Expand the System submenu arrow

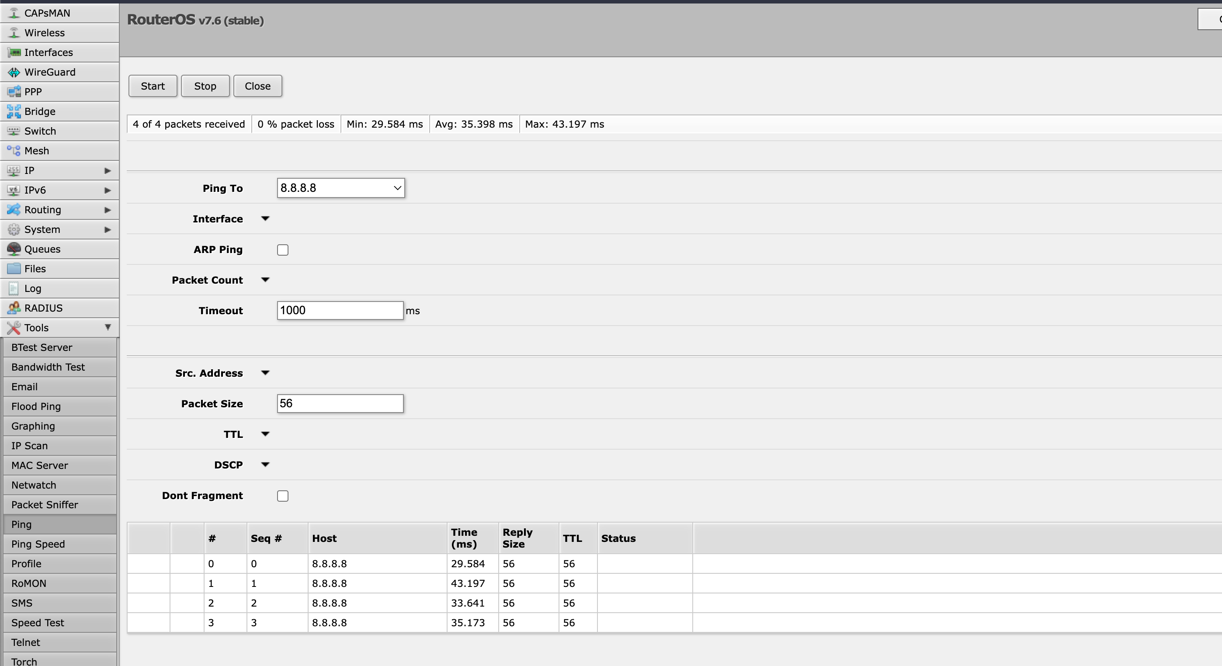(x=108, y=229)
